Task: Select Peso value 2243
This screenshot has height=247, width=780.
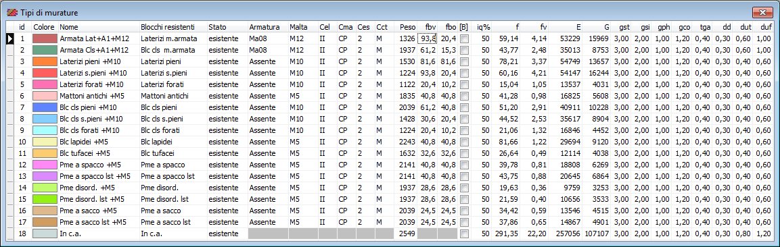Action: (x=406, y=141)
